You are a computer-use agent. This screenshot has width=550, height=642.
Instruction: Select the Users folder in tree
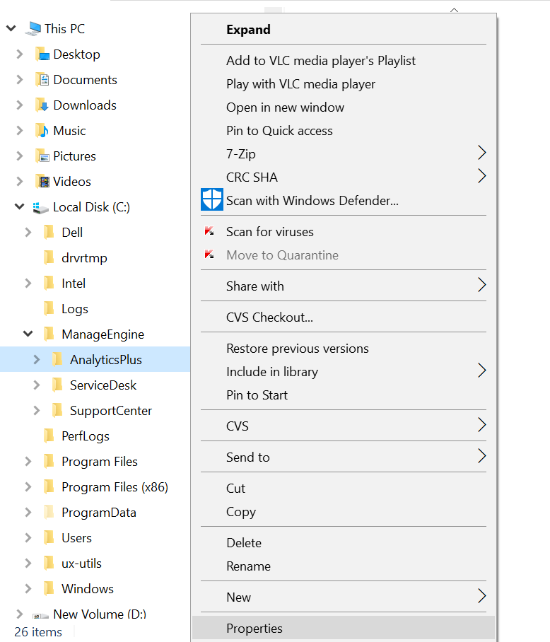(76, 538)
